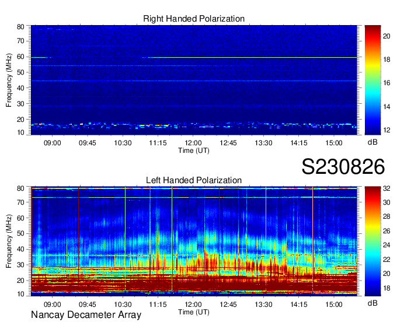This screenshot has height=322, width=397.
Task: Click the 'Time (UT)' label under the left-handed plot
Action: (x=194, y=312)
